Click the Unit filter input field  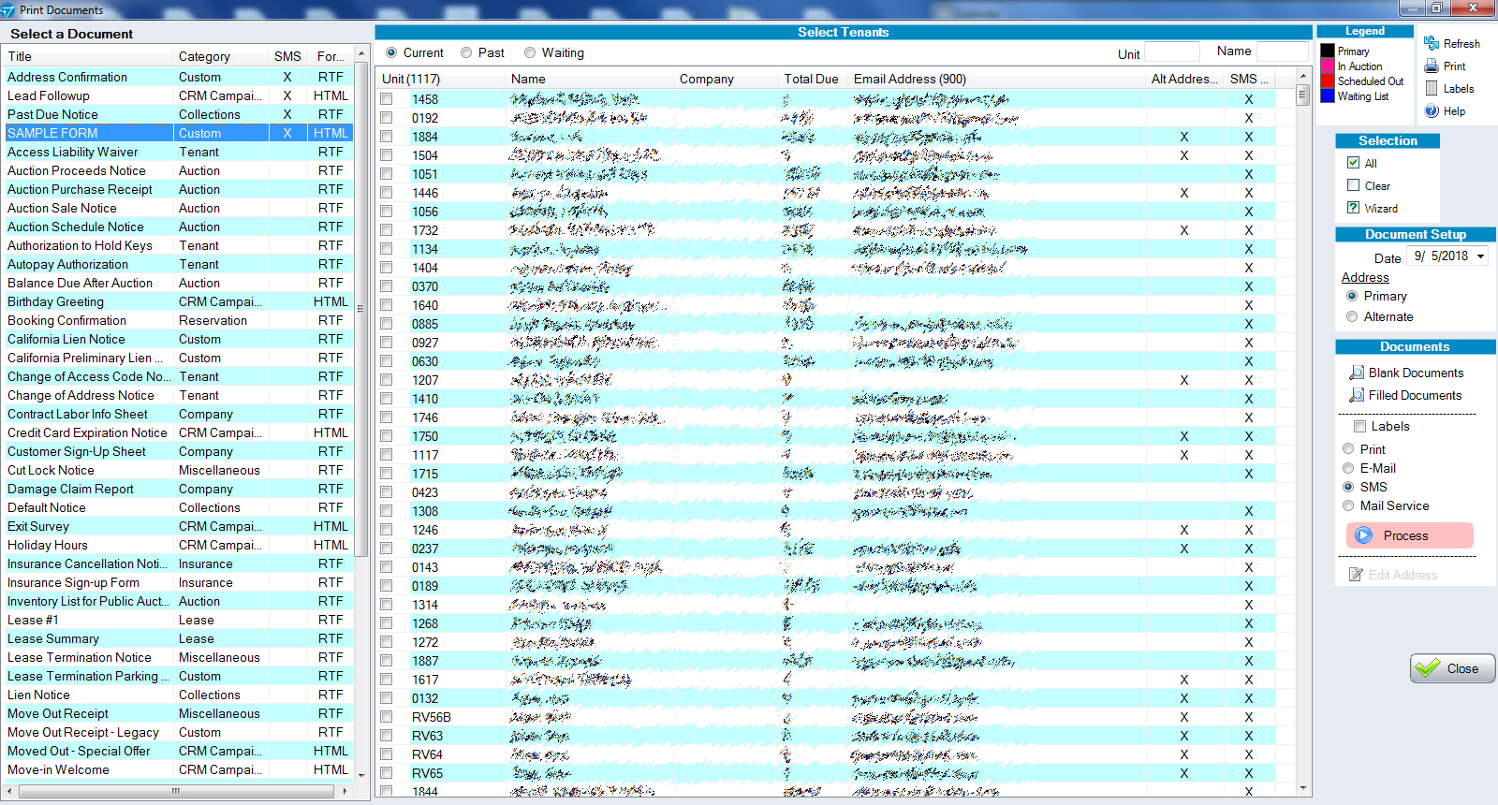click(x=1171, y=52)
